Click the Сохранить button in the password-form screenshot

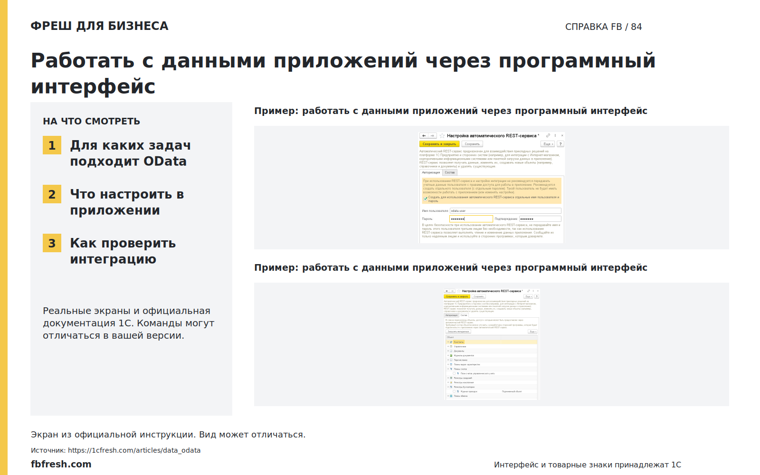(x=472, y=144)
